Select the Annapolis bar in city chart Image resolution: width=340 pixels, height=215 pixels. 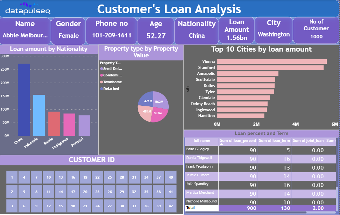coord(248,74)
